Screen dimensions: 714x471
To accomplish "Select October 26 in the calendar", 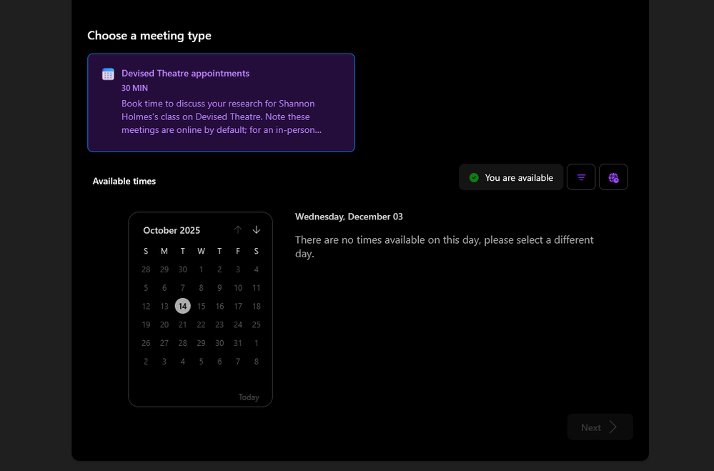I will coord(146,343).
